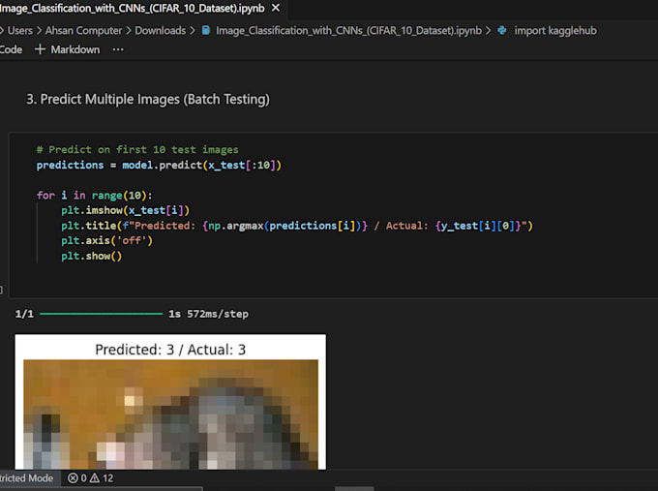
Task: Add a new Code cell from toolbar
Action: [11, 49]
